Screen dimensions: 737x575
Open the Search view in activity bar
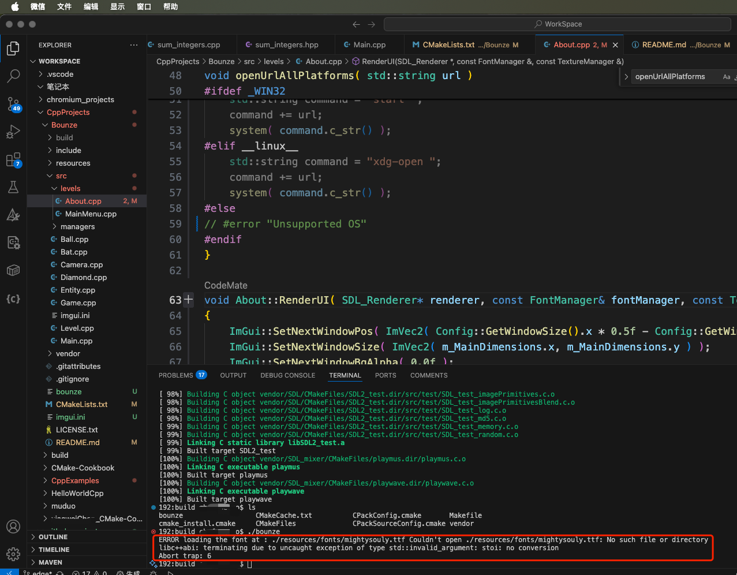pos(13,76)
